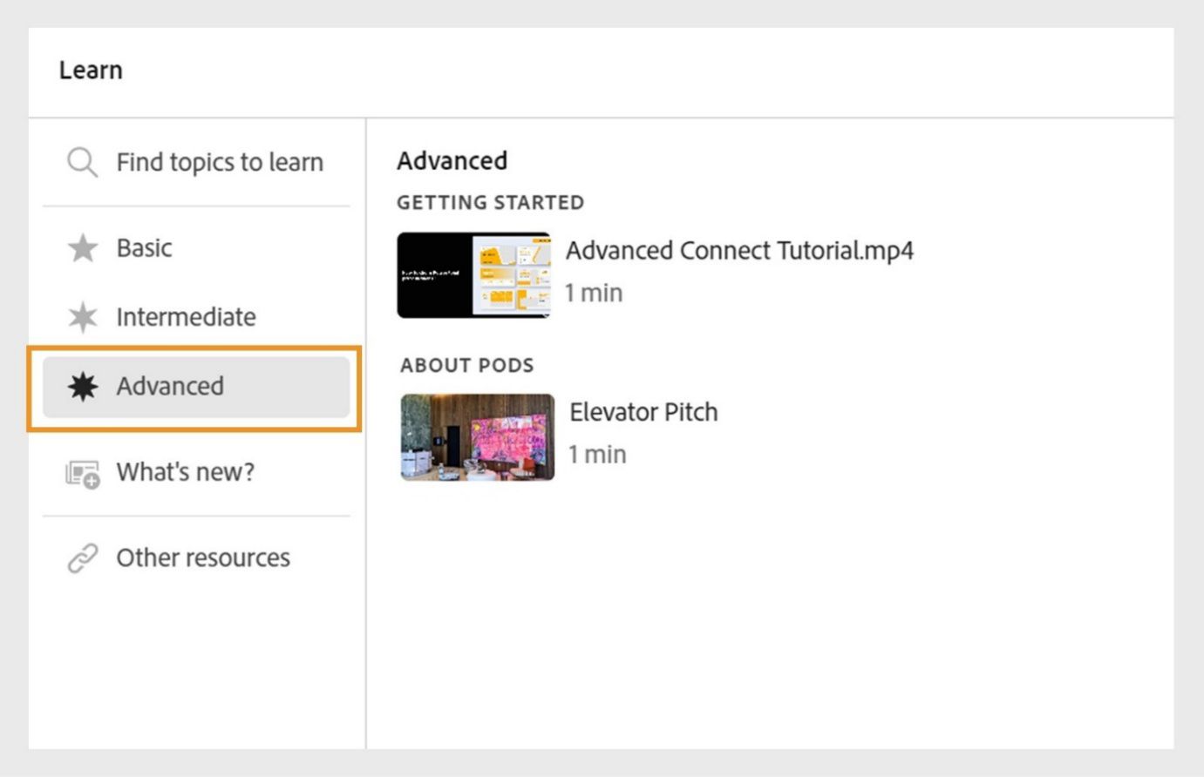Click the Other resources link icon
Image resolution: width=1204 pixels, height=777 pixels.
click(83, 558)
